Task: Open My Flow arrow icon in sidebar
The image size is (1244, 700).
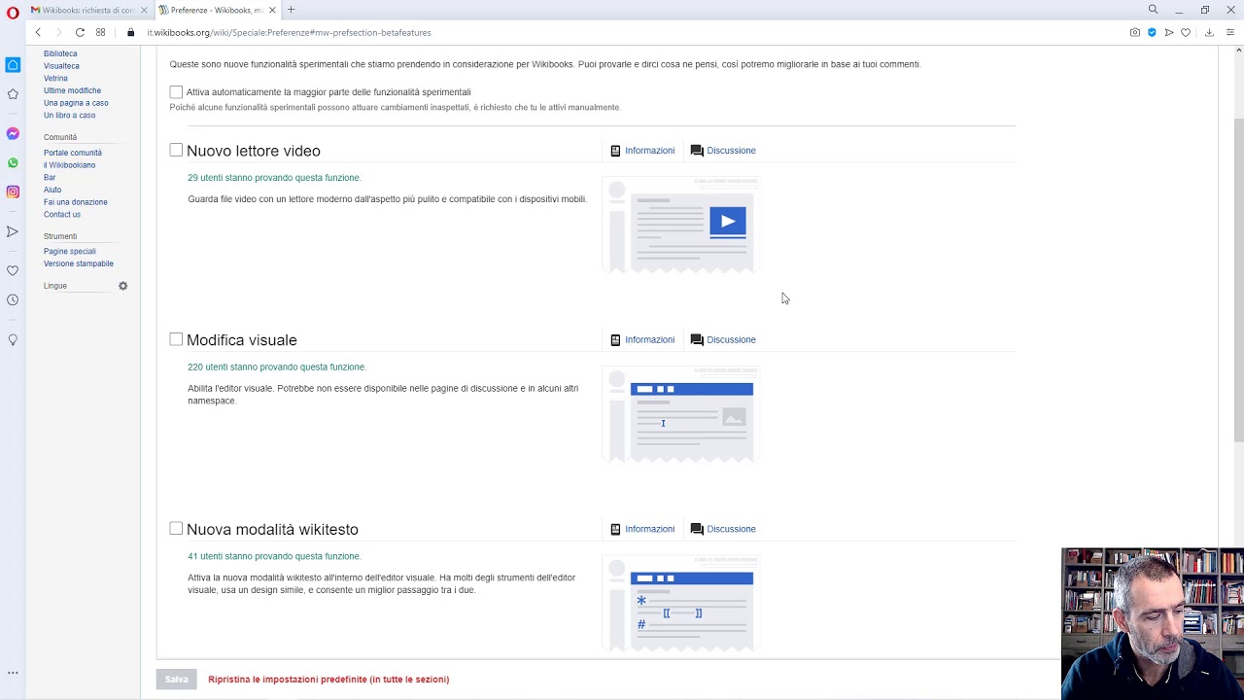Action: click(13, 231)
